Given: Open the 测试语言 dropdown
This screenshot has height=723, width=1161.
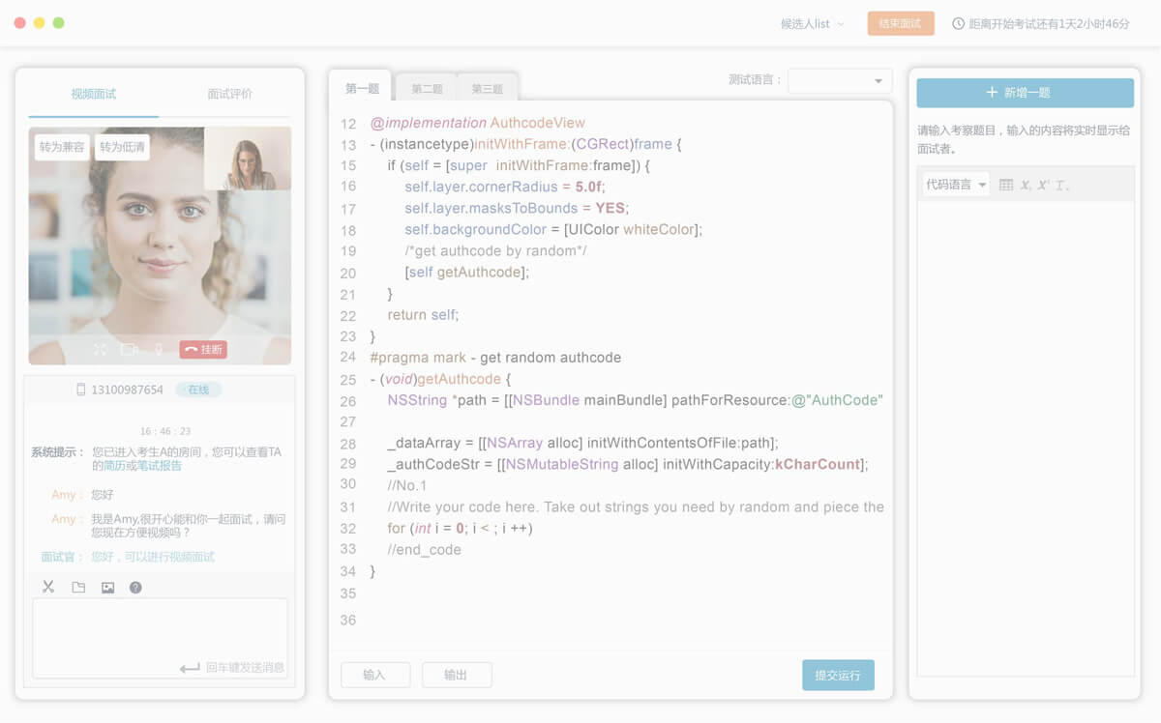Looking at the screenshot, I should coord(840,80).
